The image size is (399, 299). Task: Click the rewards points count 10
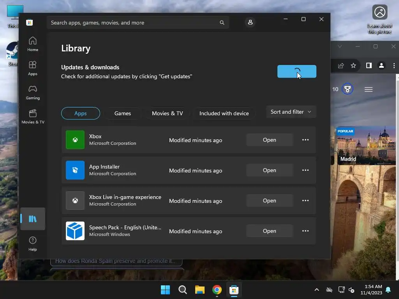335,89
